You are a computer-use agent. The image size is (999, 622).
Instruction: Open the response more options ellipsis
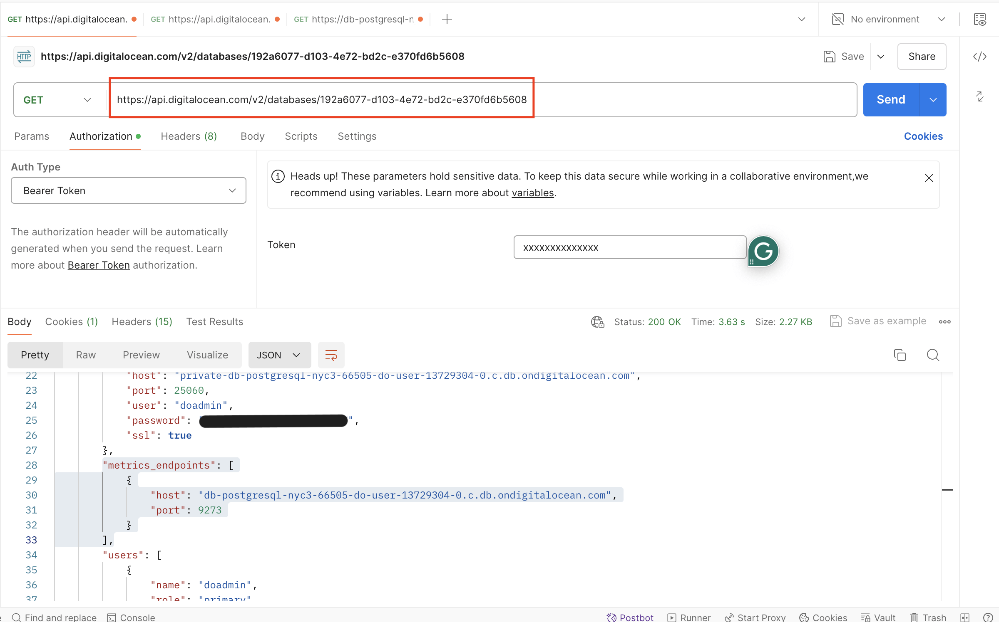[945, 322]
